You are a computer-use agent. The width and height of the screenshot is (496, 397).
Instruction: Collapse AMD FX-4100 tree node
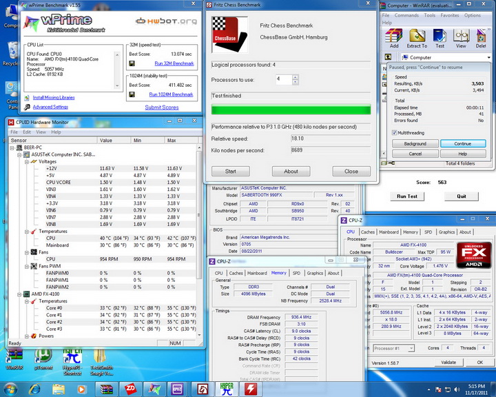tap(19, 294)
